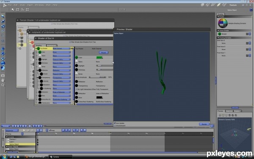Toggle Filter Simple Sub-Shaders in Terrain Shader window
This screenshot has height=159, width=254.
point(52,24)
